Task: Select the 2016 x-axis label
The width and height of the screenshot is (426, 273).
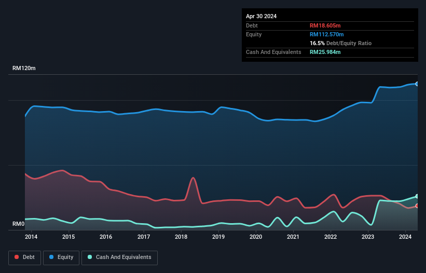Action: (106, 237)
